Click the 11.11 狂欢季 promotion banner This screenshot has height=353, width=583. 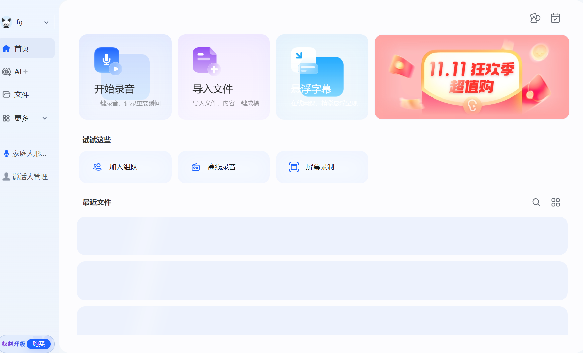tap(472, 77)
